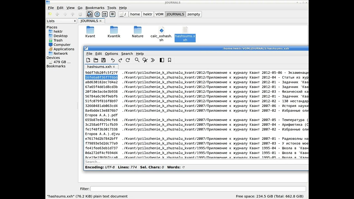Open the Search menu in the editor
This screenshot has width=354, height=199.
click(127, 54)
